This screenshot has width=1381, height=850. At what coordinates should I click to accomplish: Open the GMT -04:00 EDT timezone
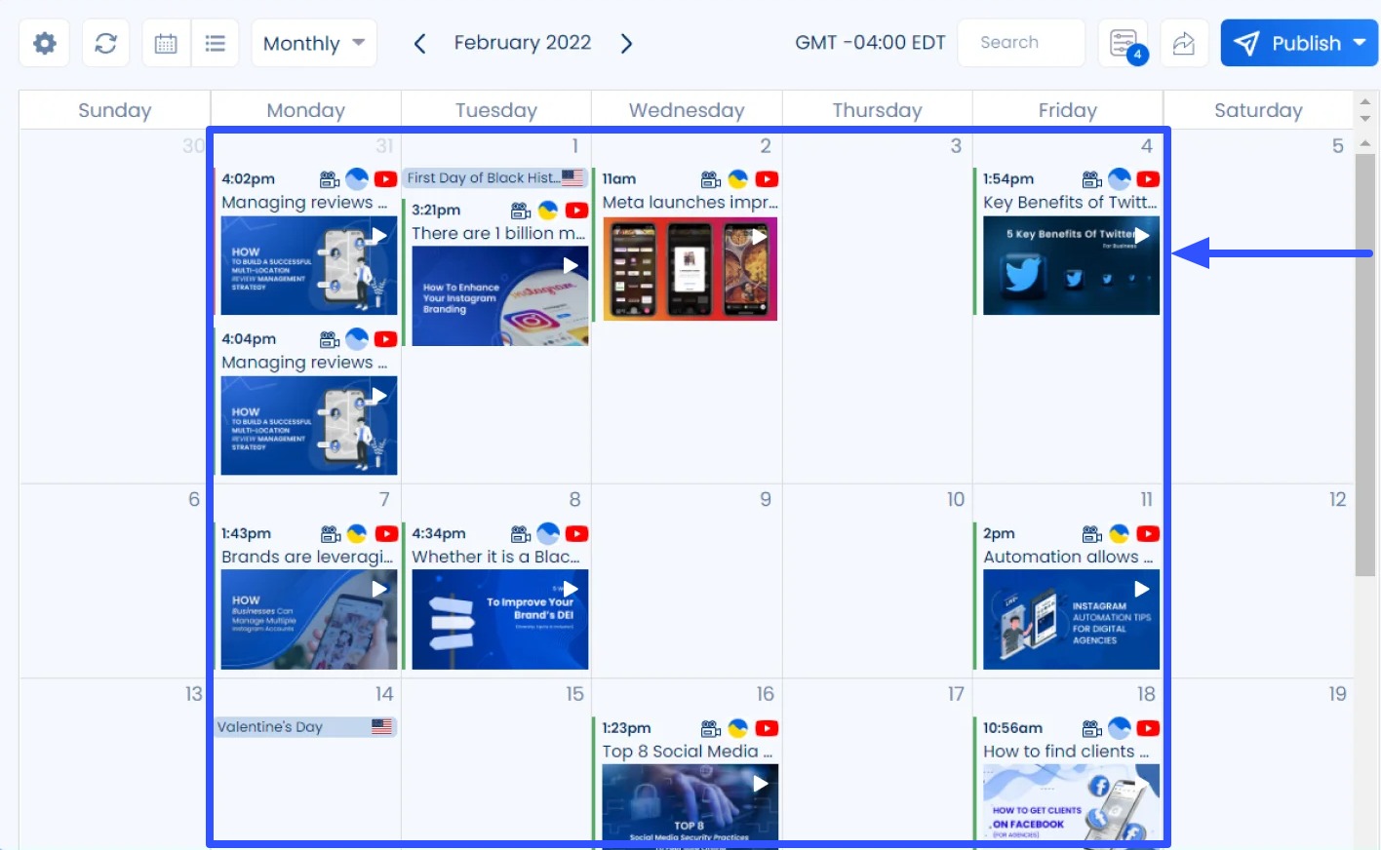pos(870,43)
